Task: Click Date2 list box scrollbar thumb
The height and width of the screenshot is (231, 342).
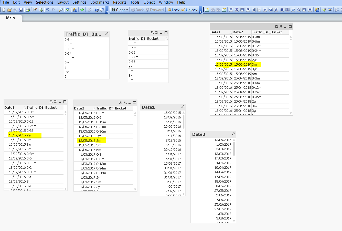Action: click(234, 149)
